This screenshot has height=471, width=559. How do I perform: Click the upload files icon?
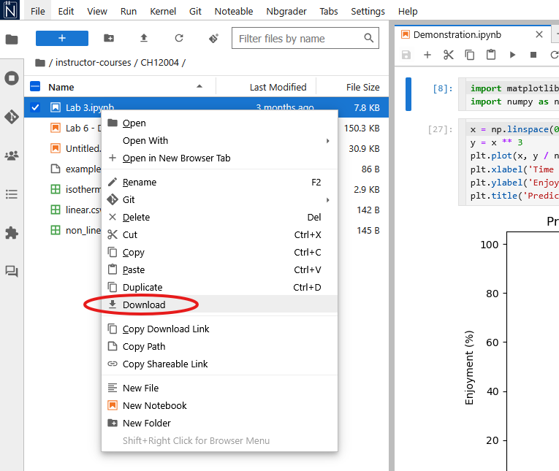click(144, 38)
